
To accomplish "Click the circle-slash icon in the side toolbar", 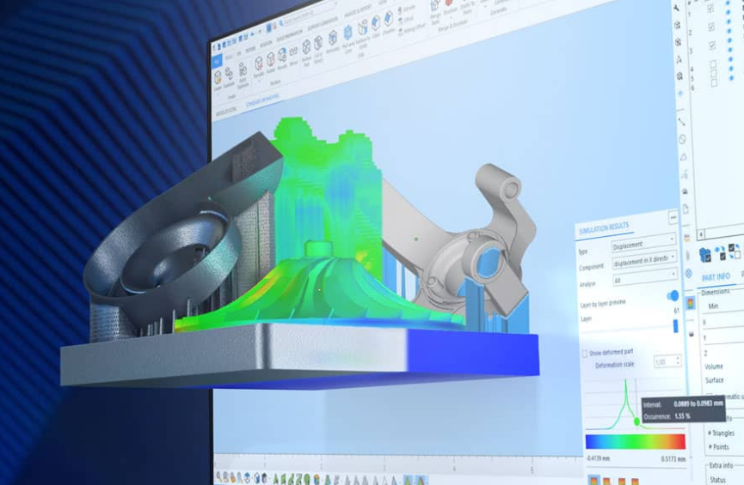I will point(682,139).
